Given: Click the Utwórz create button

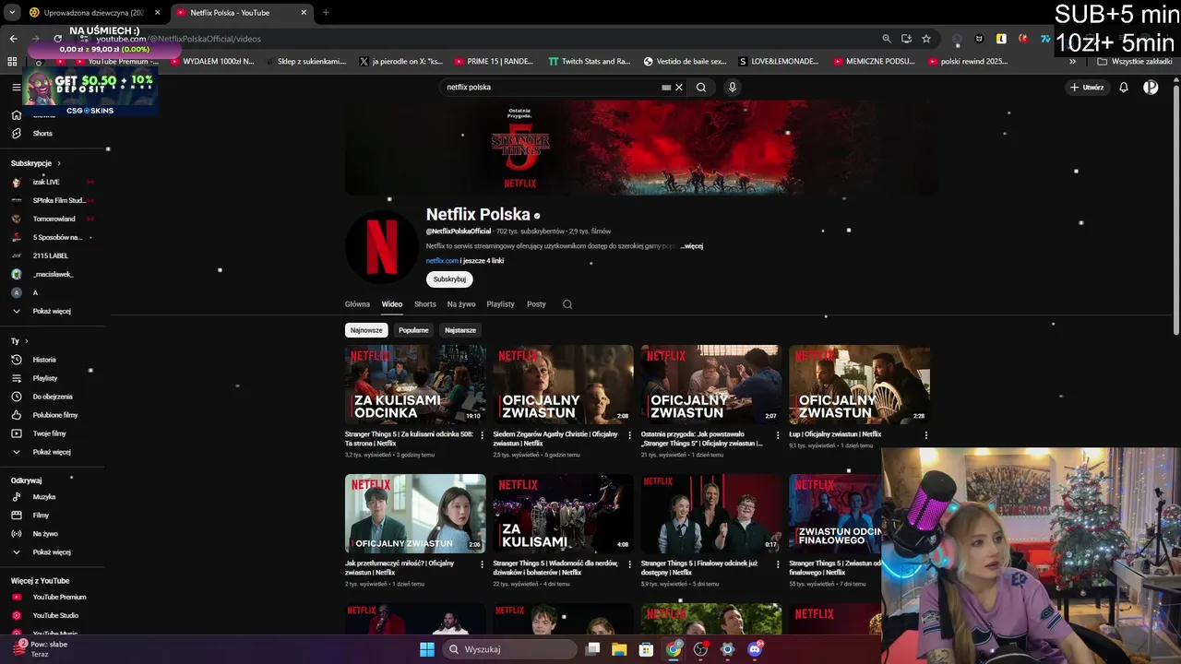Looking at the screenshot, I should click(x=1087, y=87).
